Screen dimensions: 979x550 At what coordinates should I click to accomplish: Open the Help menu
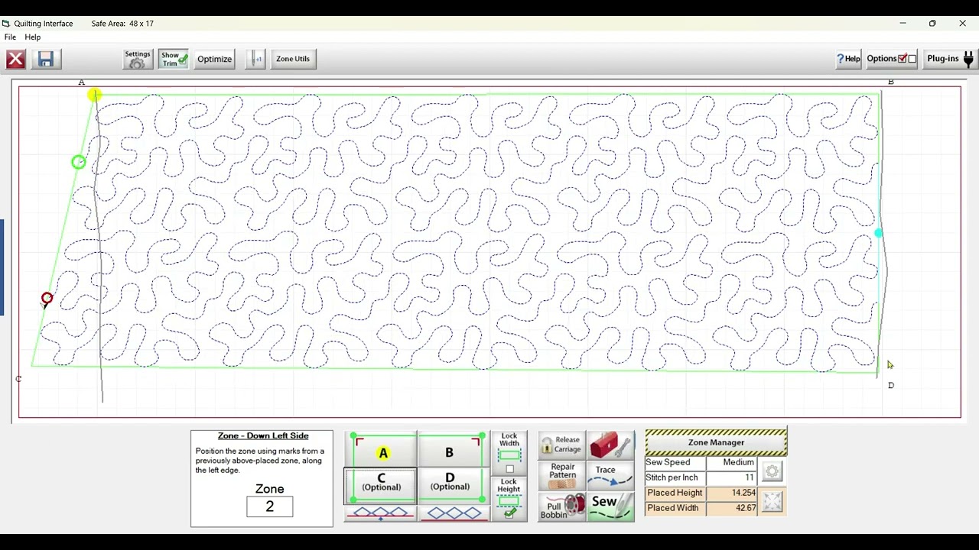[x=33, y=37]
